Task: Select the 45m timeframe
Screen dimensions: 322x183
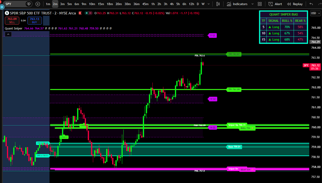Action: coord(145,4)
